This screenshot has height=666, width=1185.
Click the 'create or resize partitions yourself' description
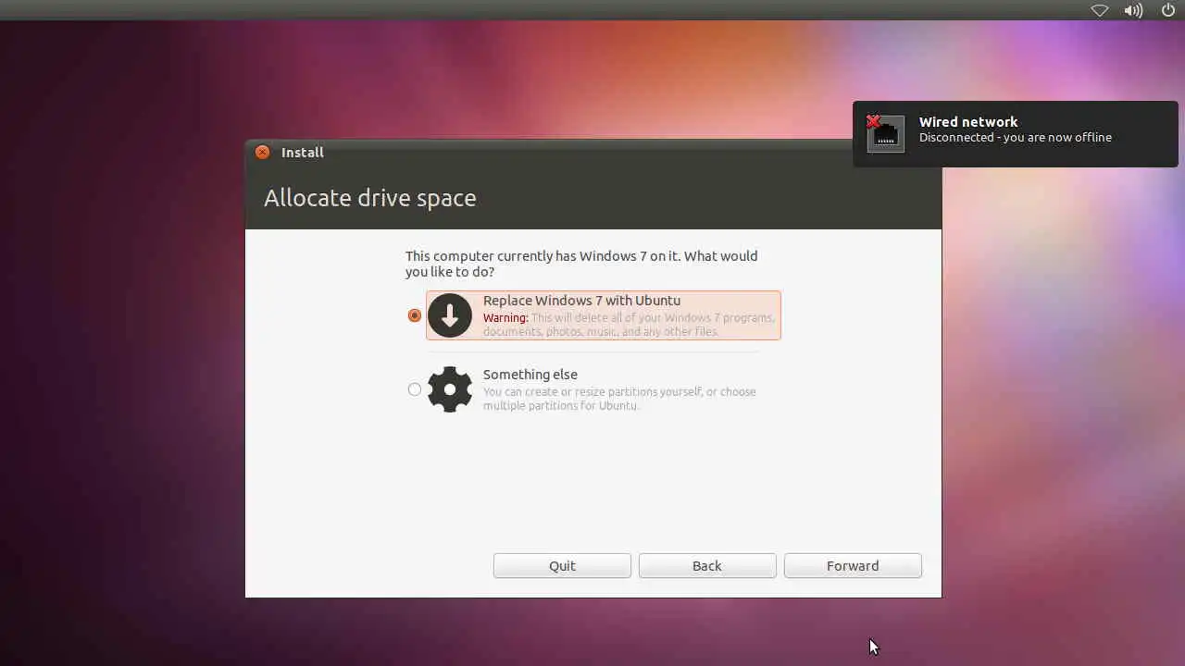[x=619, y=399]
